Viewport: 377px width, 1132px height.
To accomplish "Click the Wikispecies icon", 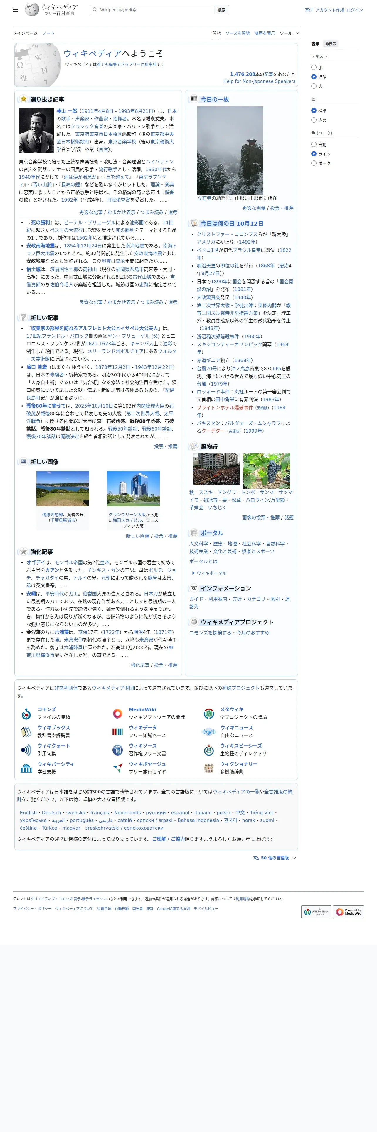I will coord(209,750).
